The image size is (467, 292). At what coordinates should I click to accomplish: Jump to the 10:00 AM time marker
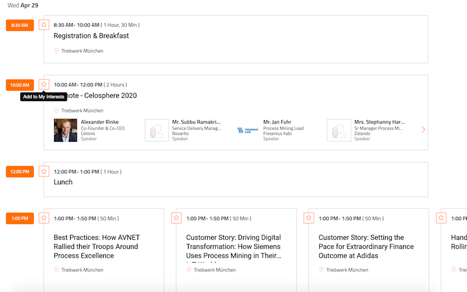20,85
